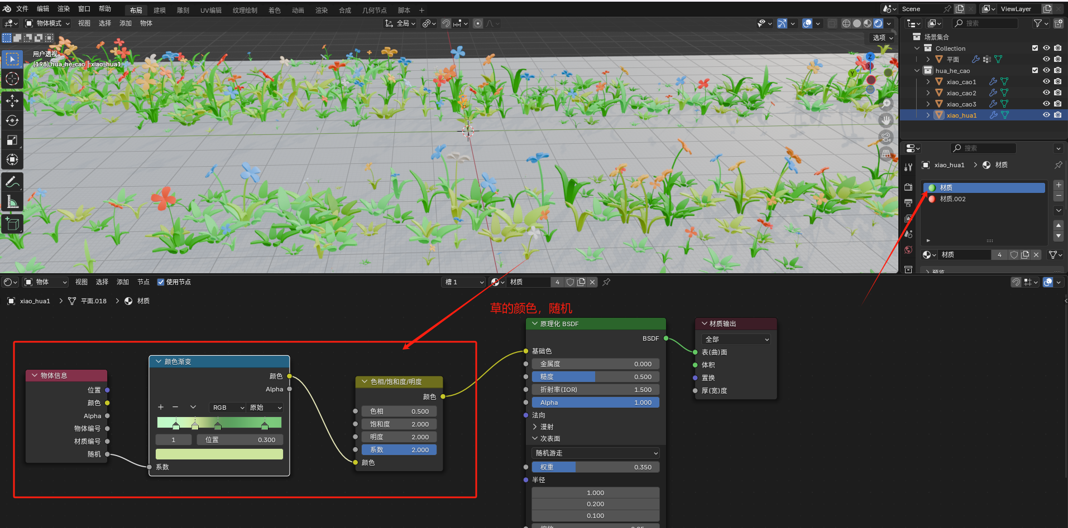
Task: Disable xiao_cao3 in renders
Action: pyautogui.click(x=1058, y=104)
